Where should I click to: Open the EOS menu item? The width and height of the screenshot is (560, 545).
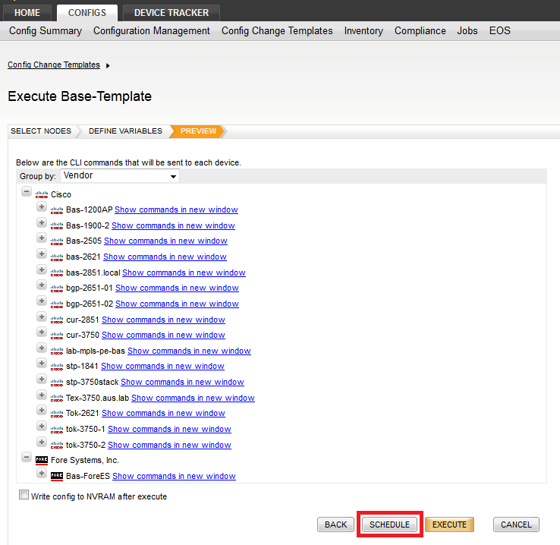[x=499, y=30]
